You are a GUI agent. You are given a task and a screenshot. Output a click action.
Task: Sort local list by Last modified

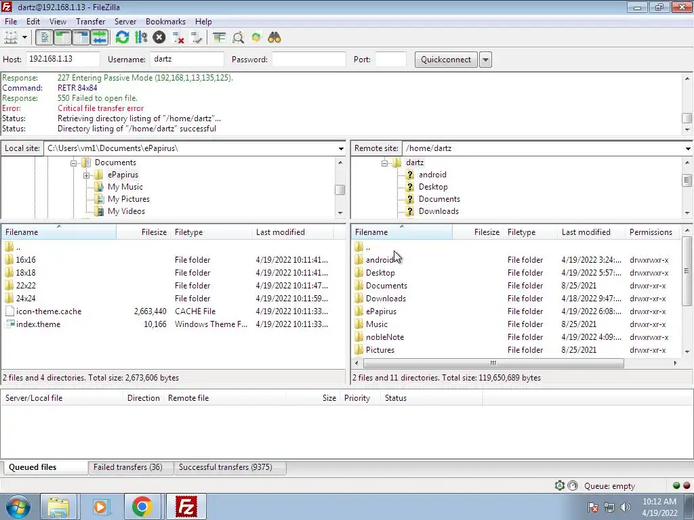pyautogui.click(x=293, y=232)
